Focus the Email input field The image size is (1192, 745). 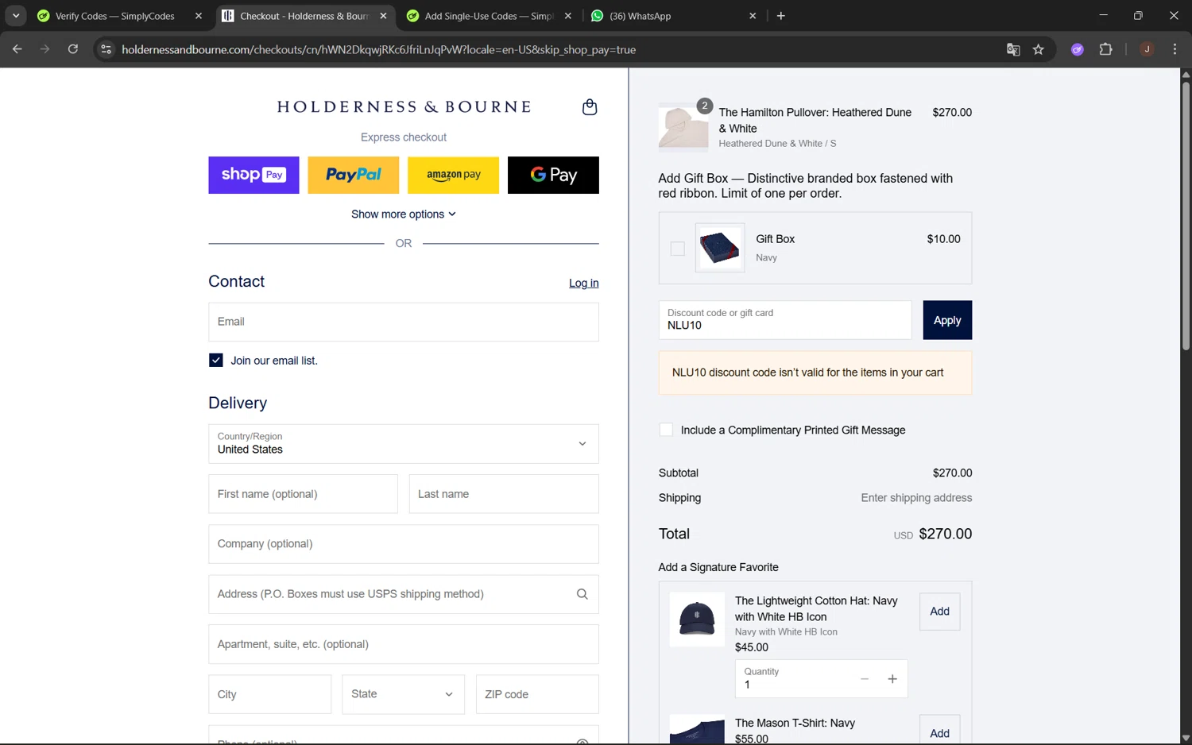click(x=404, y=322)
